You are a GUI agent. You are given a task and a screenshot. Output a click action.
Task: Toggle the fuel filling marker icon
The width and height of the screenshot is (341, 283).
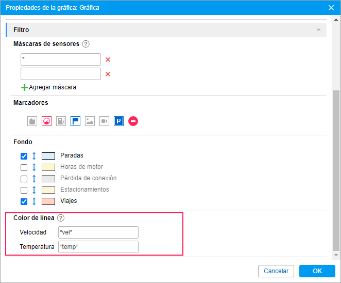pos(32,121)
